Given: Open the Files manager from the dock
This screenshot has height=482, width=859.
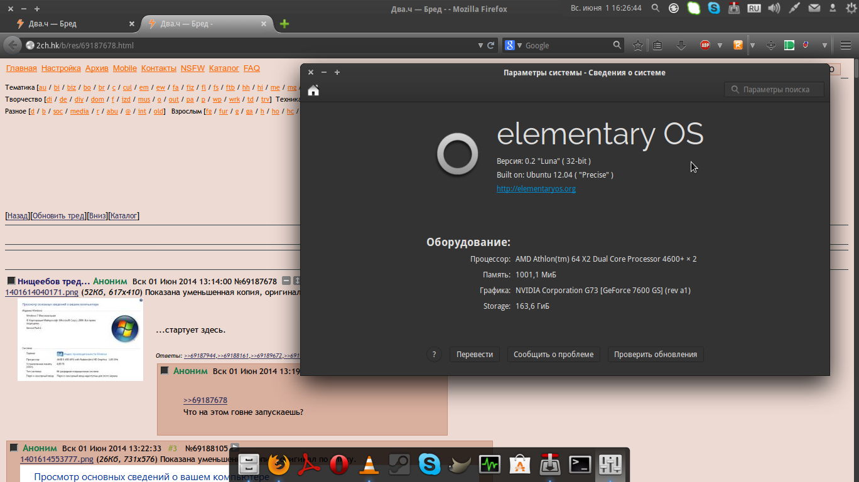Looking at the screenshot, I should (250, 464).
